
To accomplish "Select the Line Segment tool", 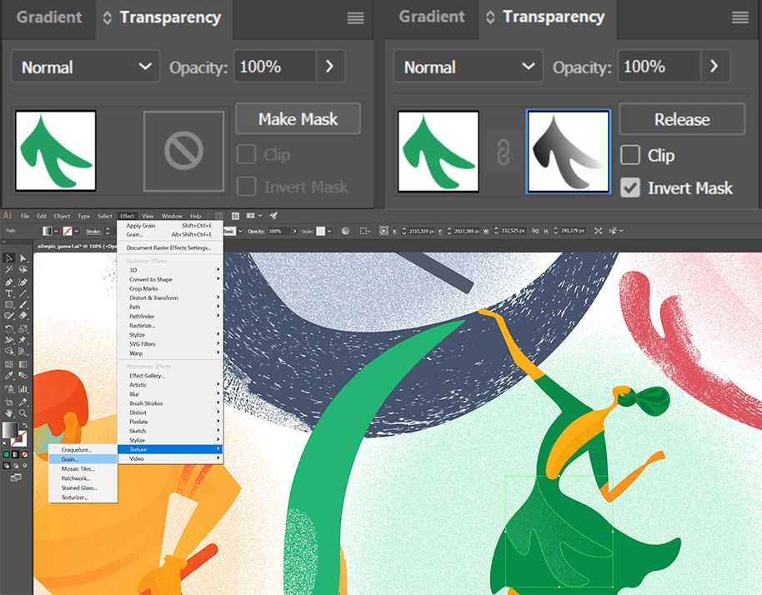I will 23,293.
